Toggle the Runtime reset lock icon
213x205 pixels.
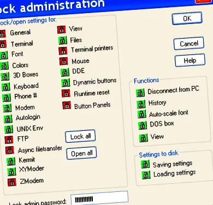pyautogui.click(x=66, y=93)
